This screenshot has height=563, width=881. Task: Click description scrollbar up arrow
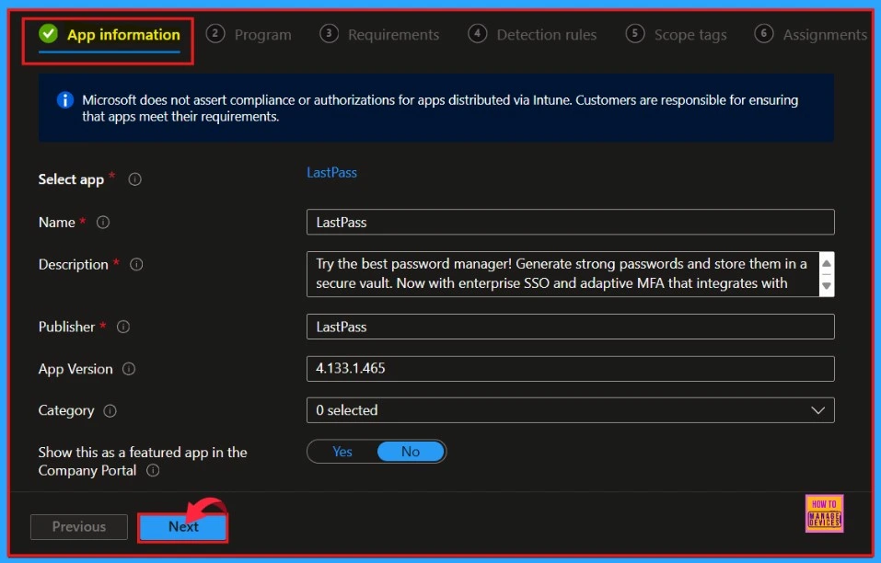pos(827,264)
